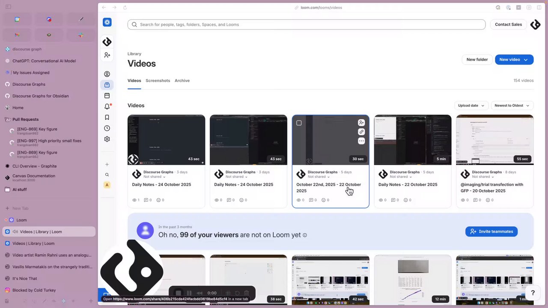
Task: Open 'Not shared' dropdown on imaging/trial transfection card
Action: [483, 177]
